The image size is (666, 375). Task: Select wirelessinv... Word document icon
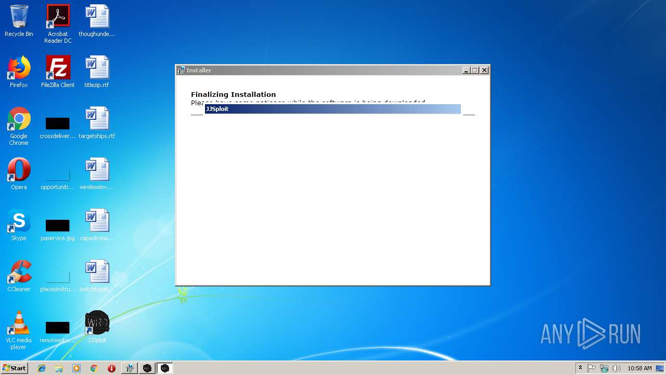pos(97,174)
